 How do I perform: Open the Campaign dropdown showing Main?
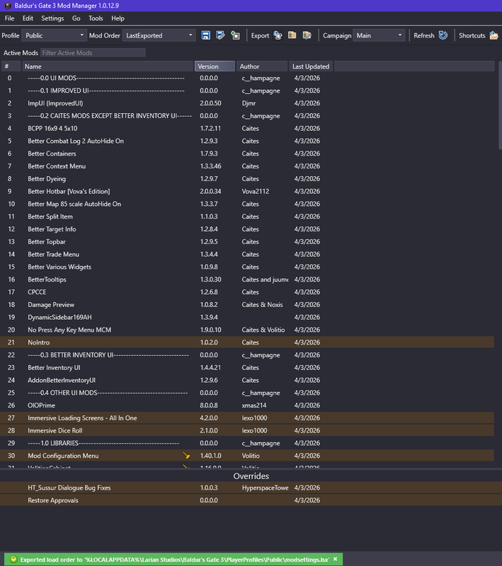[x=379, y=35]
